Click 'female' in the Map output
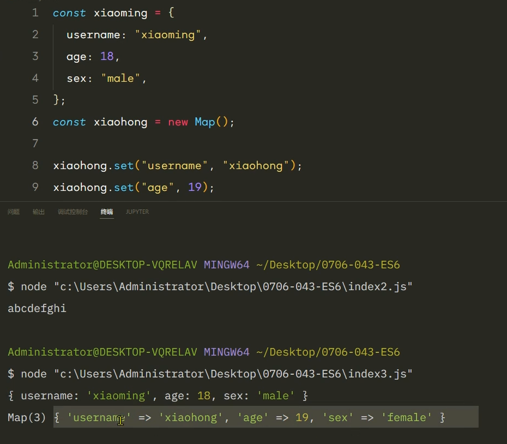Image resolution: width=507 pixels, height=444 pixels. point(407,417)
